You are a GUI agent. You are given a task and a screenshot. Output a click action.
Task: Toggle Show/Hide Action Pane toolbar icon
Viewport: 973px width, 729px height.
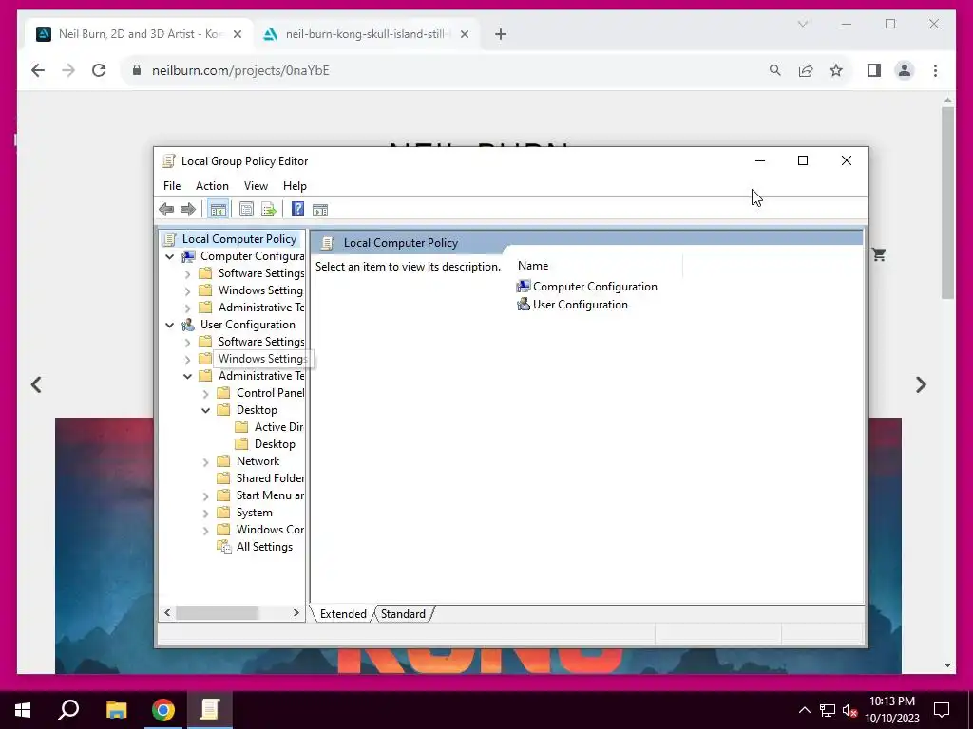coord(320,210)
